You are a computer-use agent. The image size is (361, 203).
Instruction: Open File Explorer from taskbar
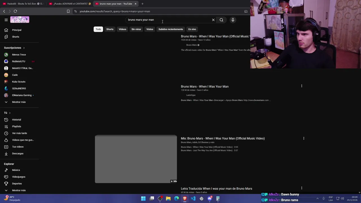(168, 198)
